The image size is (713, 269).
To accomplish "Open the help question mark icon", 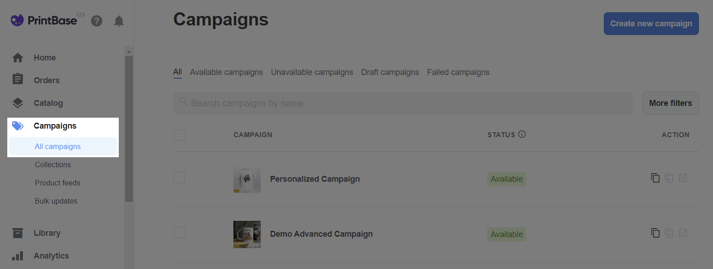I will 96,21.
